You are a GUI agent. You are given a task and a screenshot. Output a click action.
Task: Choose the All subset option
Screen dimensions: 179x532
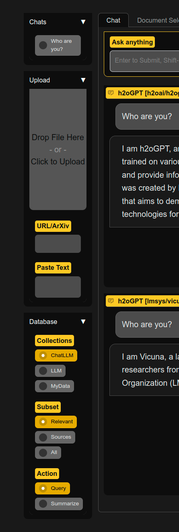pyautogui.click(x=48, y=452)
